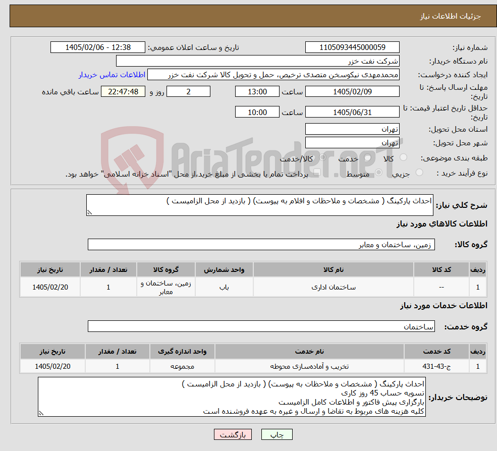Click the واحد اندازه گیری column header
Viewport: 497px width, 451px height.
click(182, 351)
